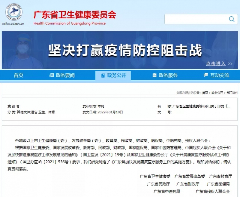The image size is (240, 197).
Task: Click 首页 in the breadcrumb trail
Action: click(205, 93)
